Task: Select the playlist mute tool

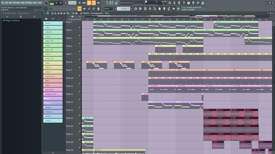Action: [61, 13]
